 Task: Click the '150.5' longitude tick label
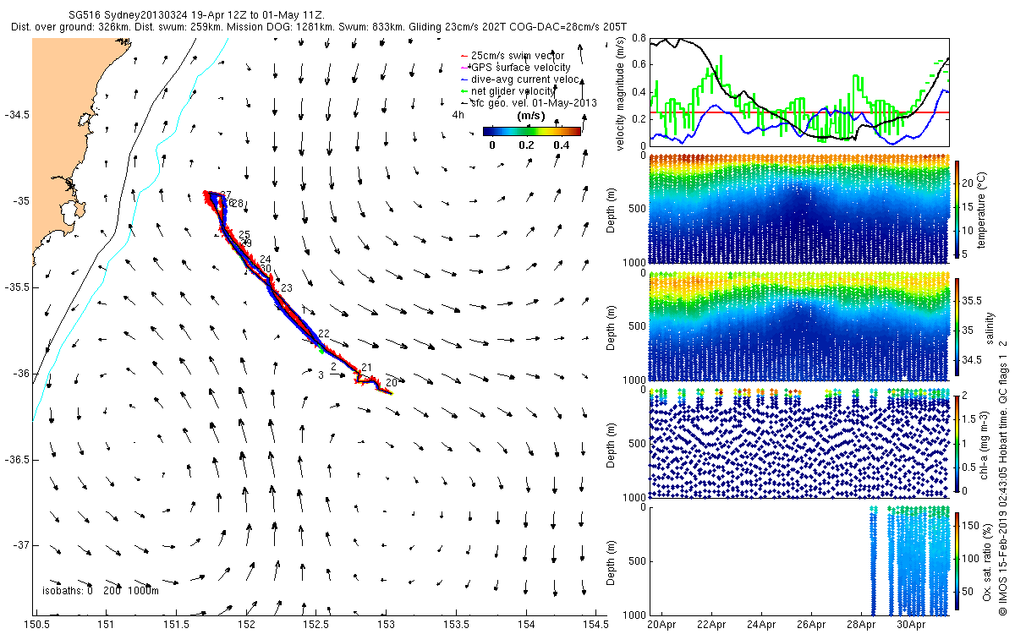tap(36, 626)
